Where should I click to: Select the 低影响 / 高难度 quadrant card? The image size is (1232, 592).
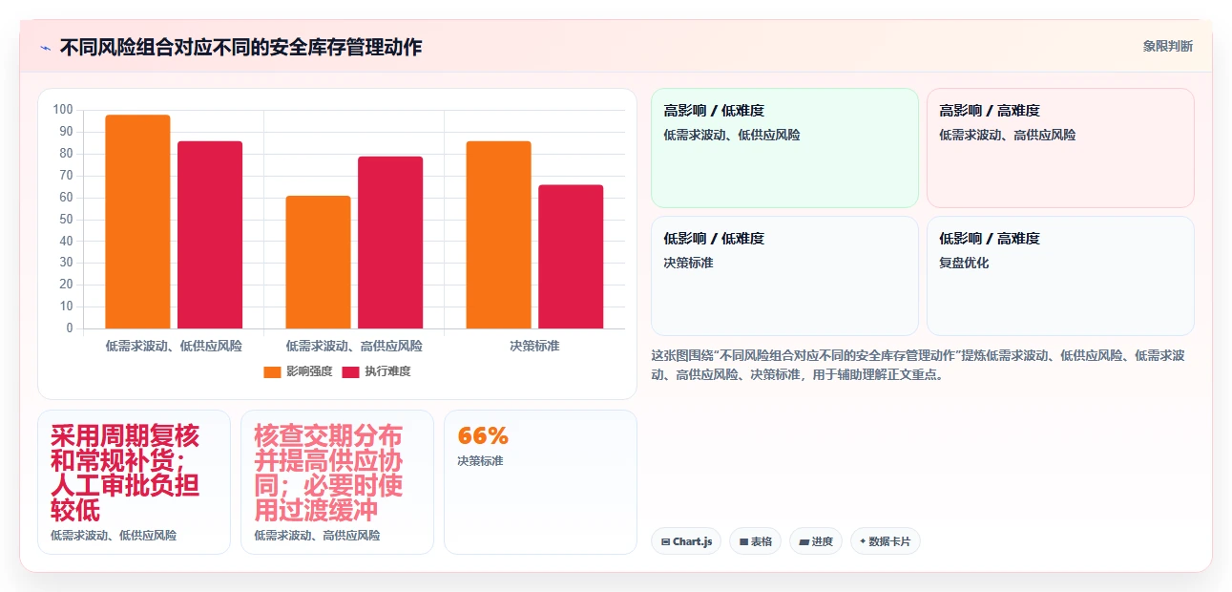pos(1060,276)
